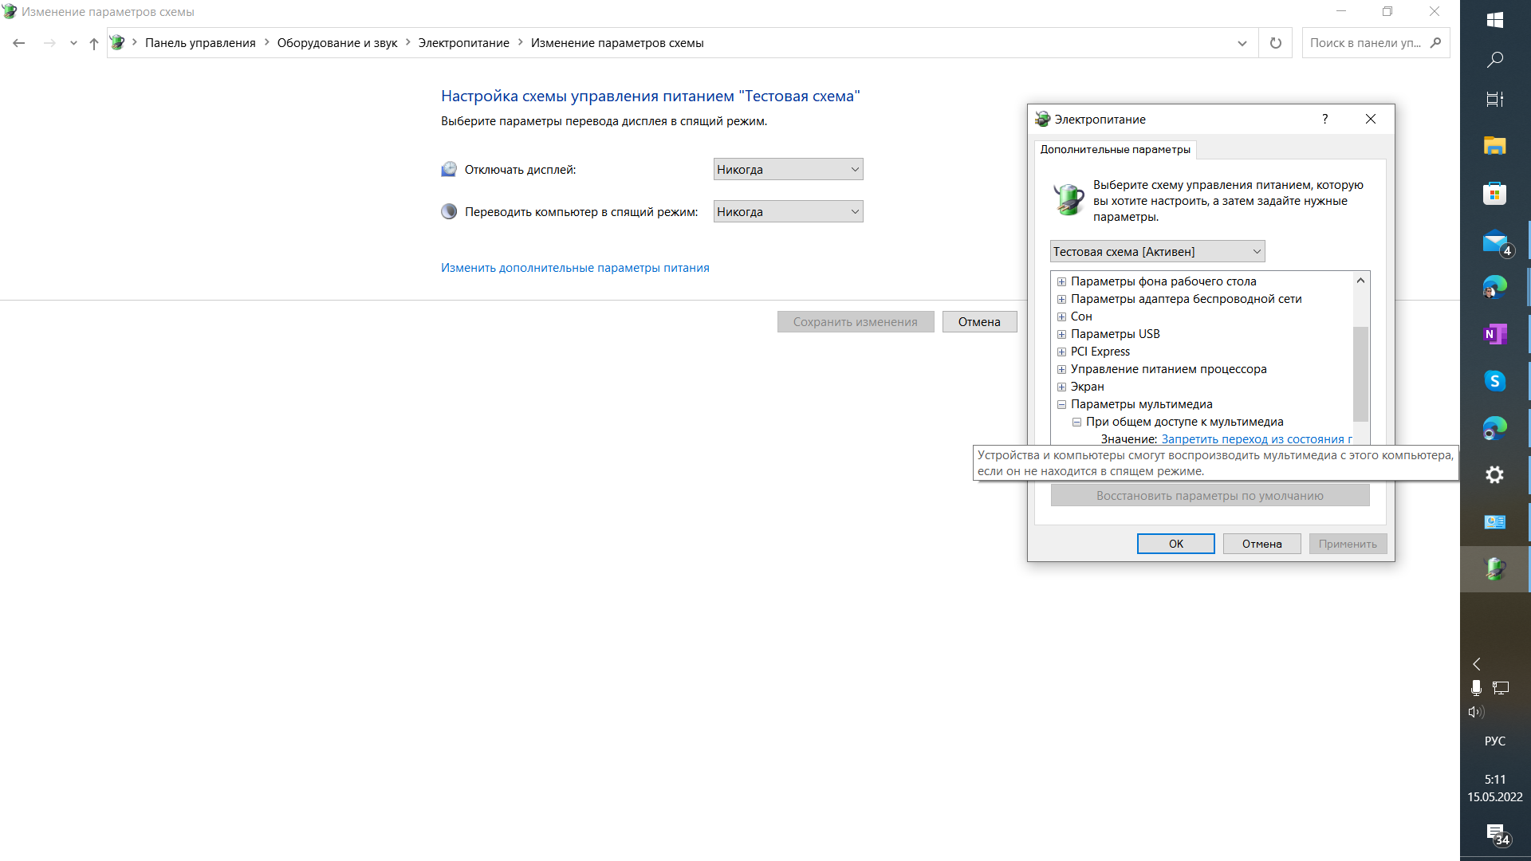The height and width of the screenshot is (861, 1531).
Task: Open the Отключать дисплей dropdown
Action: (788, 169)
